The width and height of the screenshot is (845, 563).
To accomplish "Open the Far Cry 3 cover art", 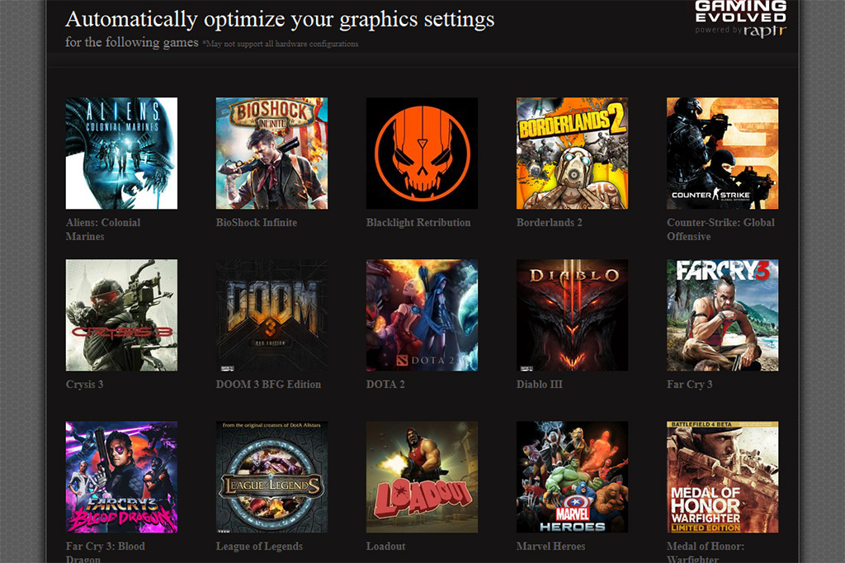I will [x=723, y=315].
